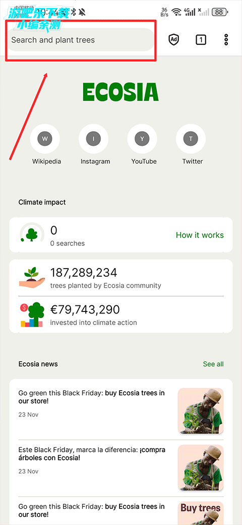This screenshot has width=242, height=525.
Task: Tap the first news thumbnail of man planting
Action: point(201,411)
